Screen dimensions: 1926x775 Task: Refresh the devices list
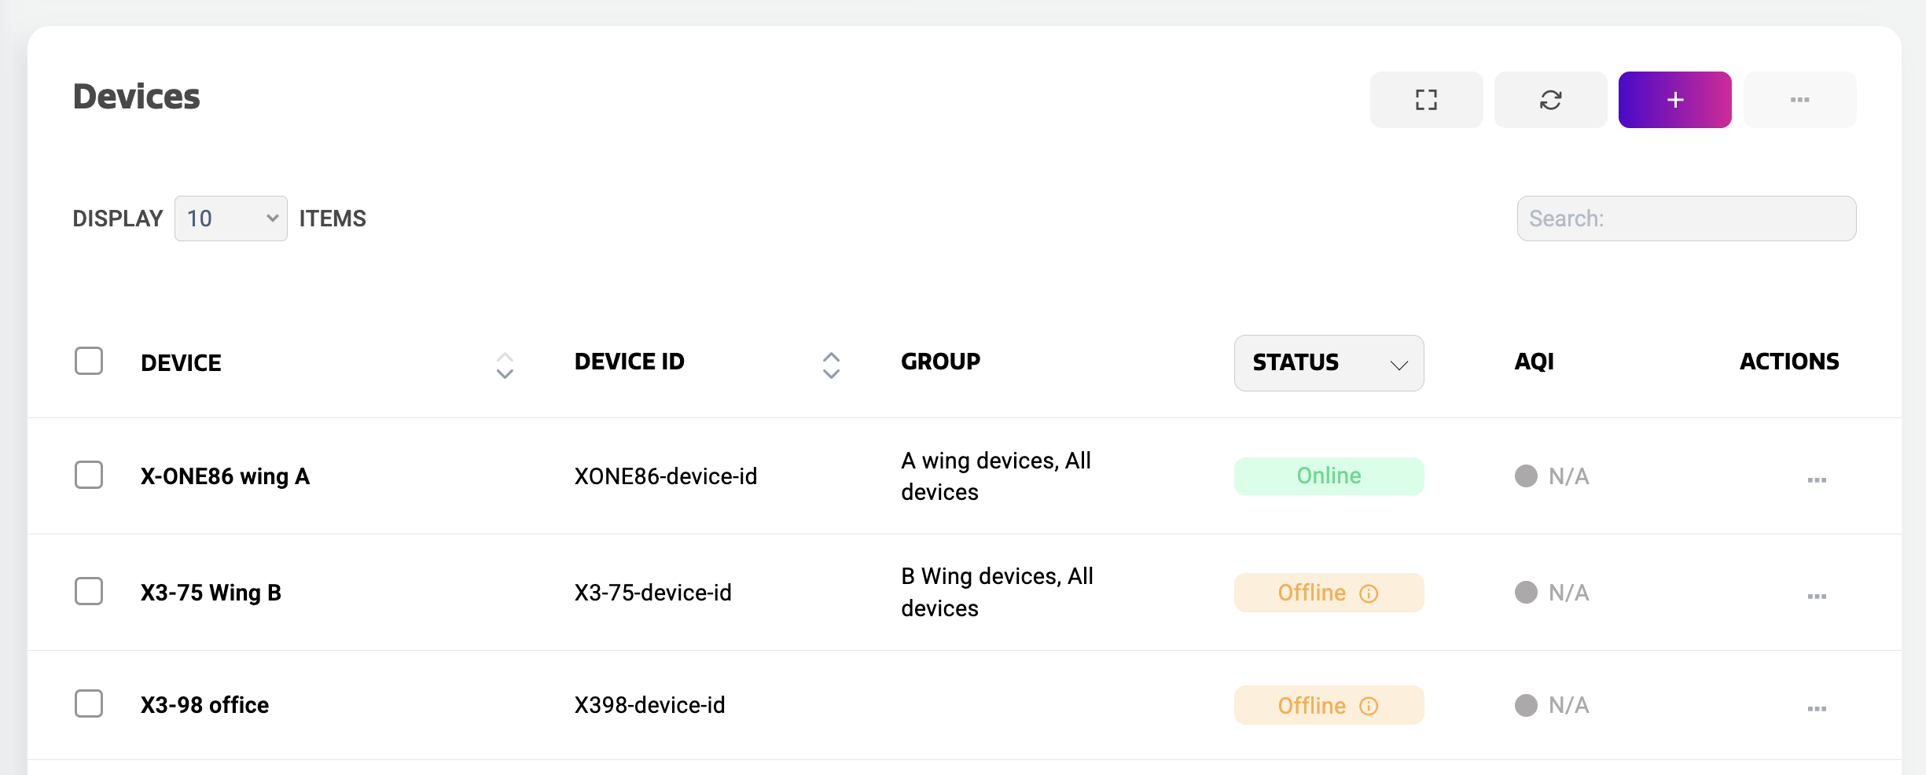1550,100
